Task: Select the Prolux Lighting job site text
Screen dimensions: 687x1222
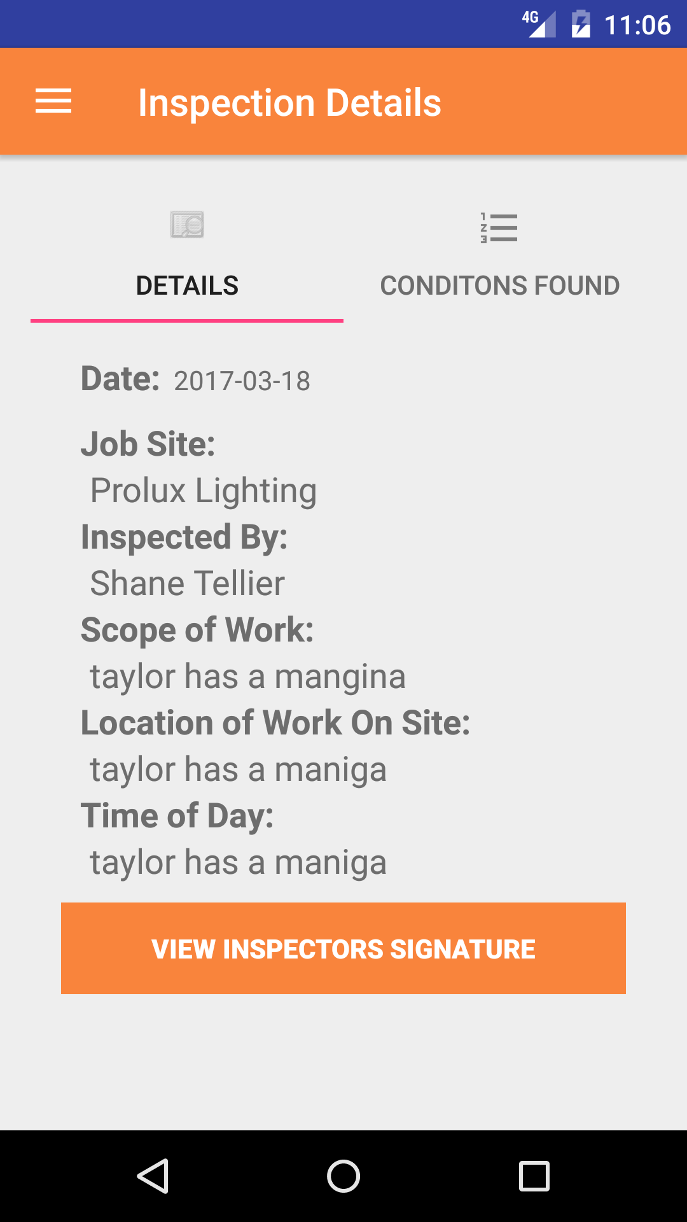Action: click(204, 491)
